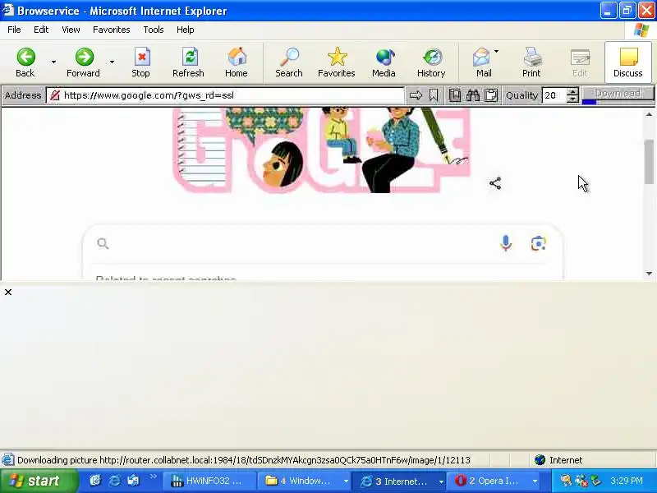
Task: Launch Internet Explorer from Quick Launch
Action: (114, 481)
